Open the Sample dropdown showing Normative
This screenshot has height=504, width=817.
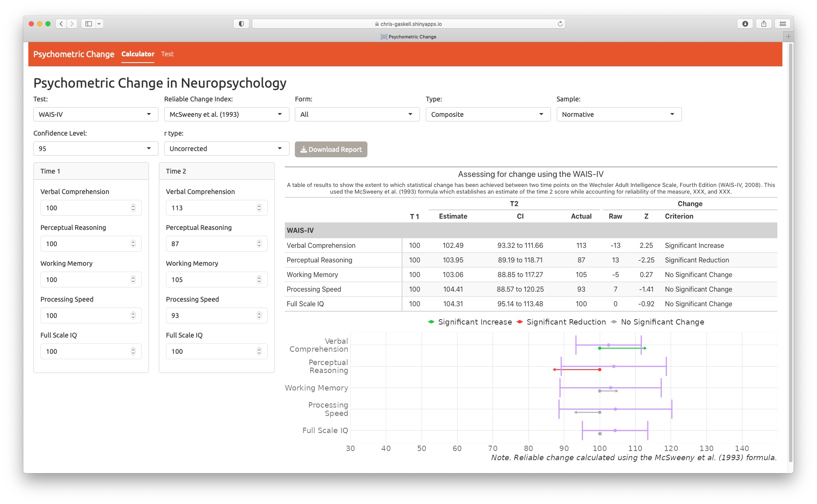(619, 114)
